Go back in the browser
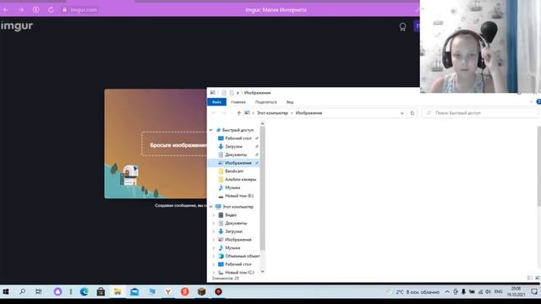541x304 pixels. [6, 9]
